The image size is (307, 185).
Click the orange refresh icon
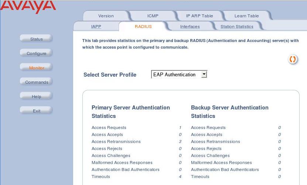tap(293, 59)
